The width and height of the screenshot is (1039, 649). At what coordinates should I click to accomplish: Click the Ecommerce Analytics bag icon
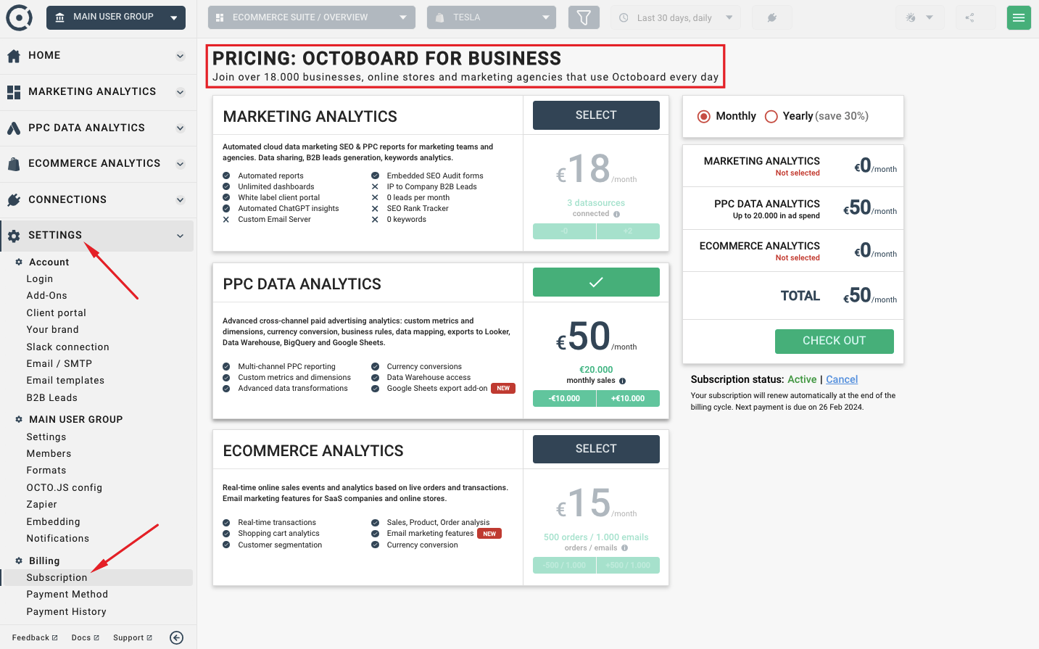[14, 164]
